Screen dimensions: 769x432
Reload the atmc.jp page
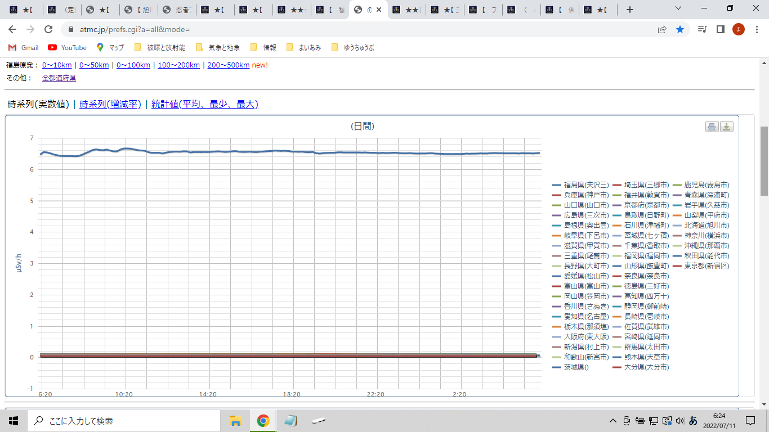48,29
